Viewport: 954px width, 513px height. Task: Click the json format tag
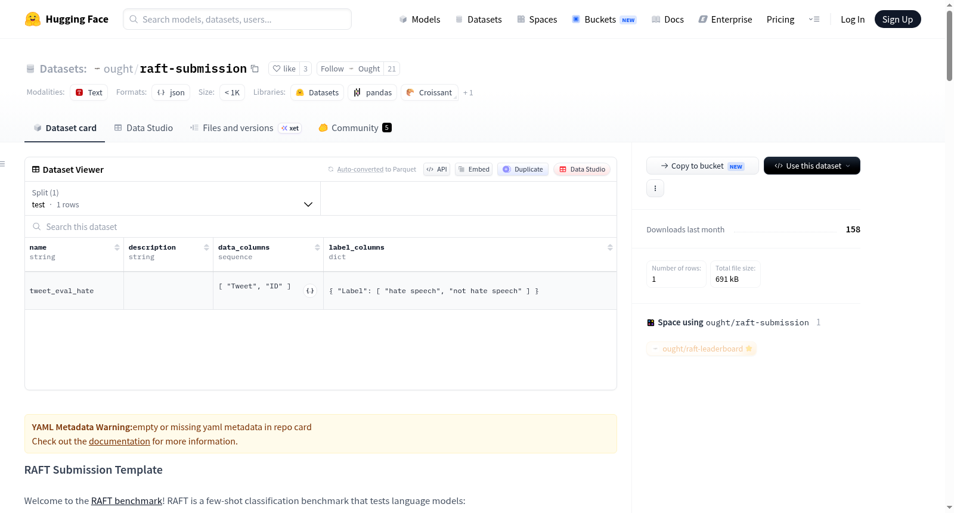point(171,92)
